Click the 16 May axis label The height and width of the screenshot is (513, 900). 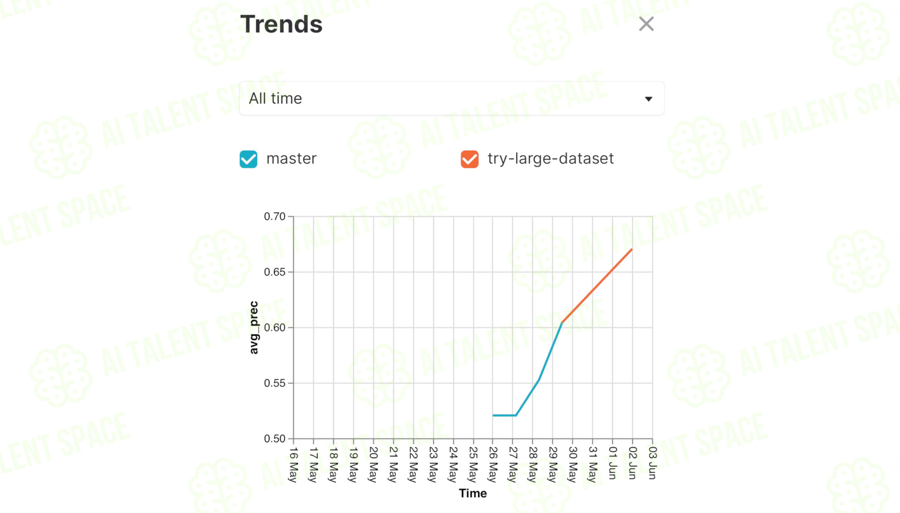(x=293, y=464)
